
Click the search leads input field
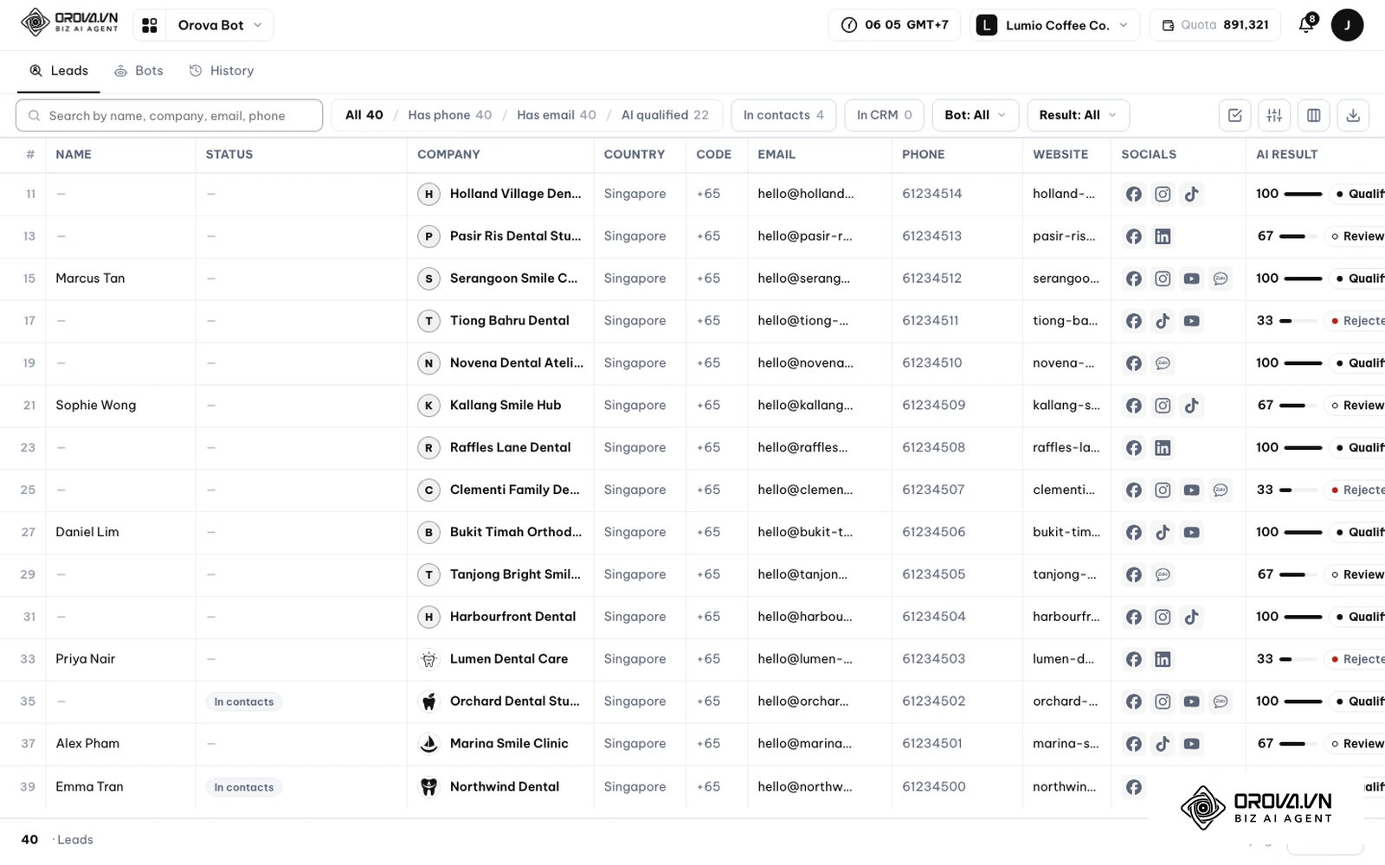tap(169, 115)
